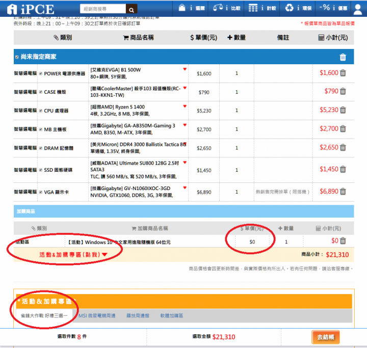Click the 經銷商搜尋 search field

tap(103, 9)
